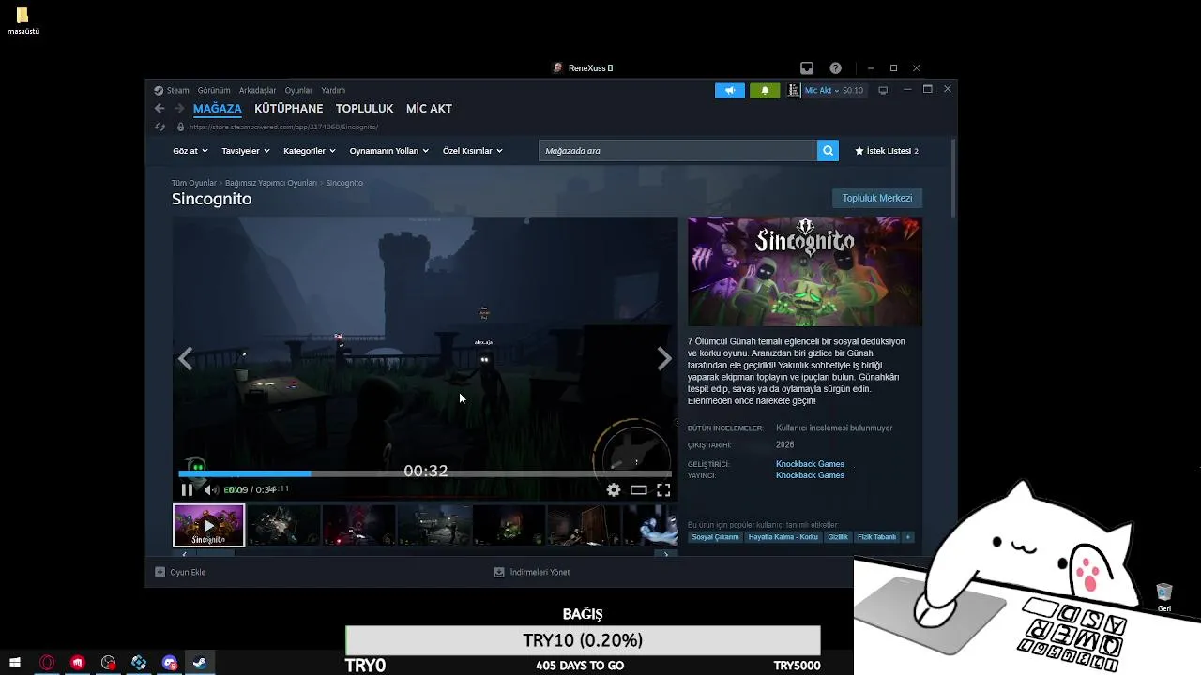Go back with Steam back arrow
Image resolution: width=1201 pixels, height=675 pixels.
click(x=160, y=109)
